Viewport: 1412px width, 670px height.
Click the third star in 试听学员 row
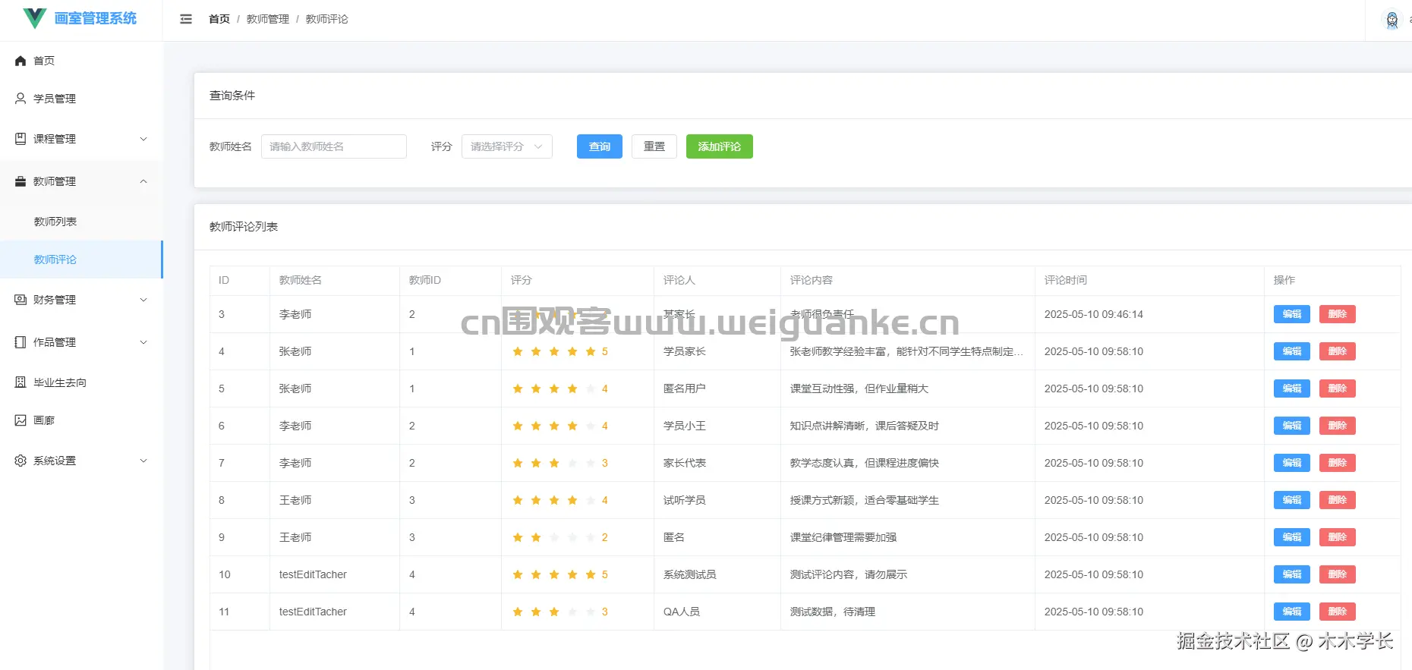click(x=554, y=500)
